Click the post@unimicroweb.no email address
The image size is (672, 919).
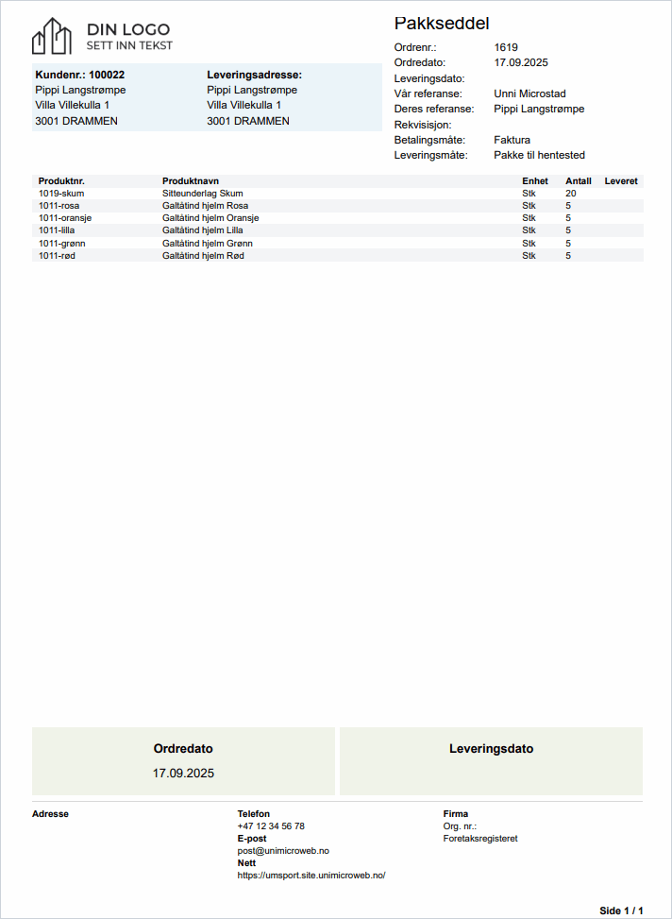point(283,850)
